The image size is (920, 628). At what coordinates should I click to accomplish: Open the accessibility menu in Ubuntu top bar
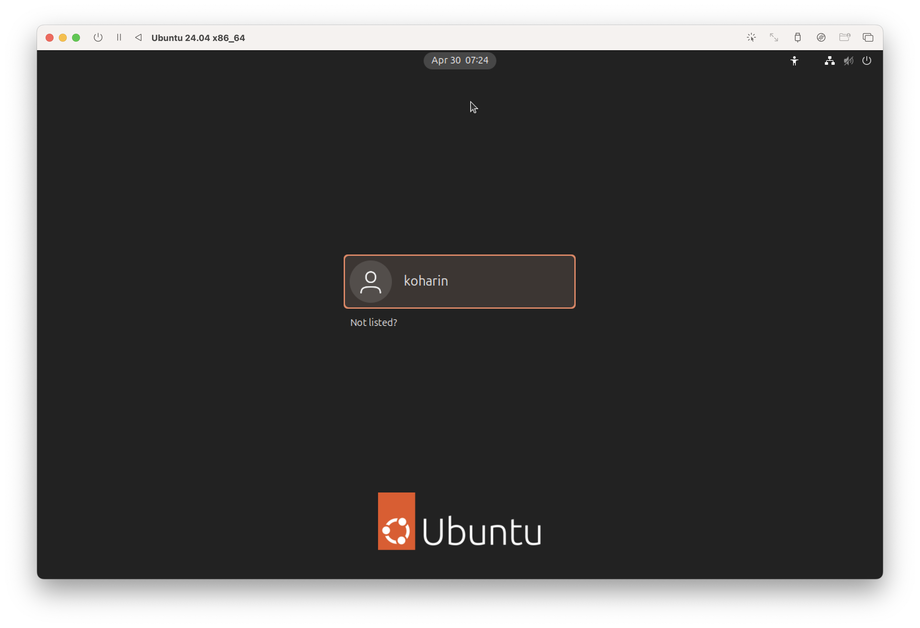click(794, 61)
